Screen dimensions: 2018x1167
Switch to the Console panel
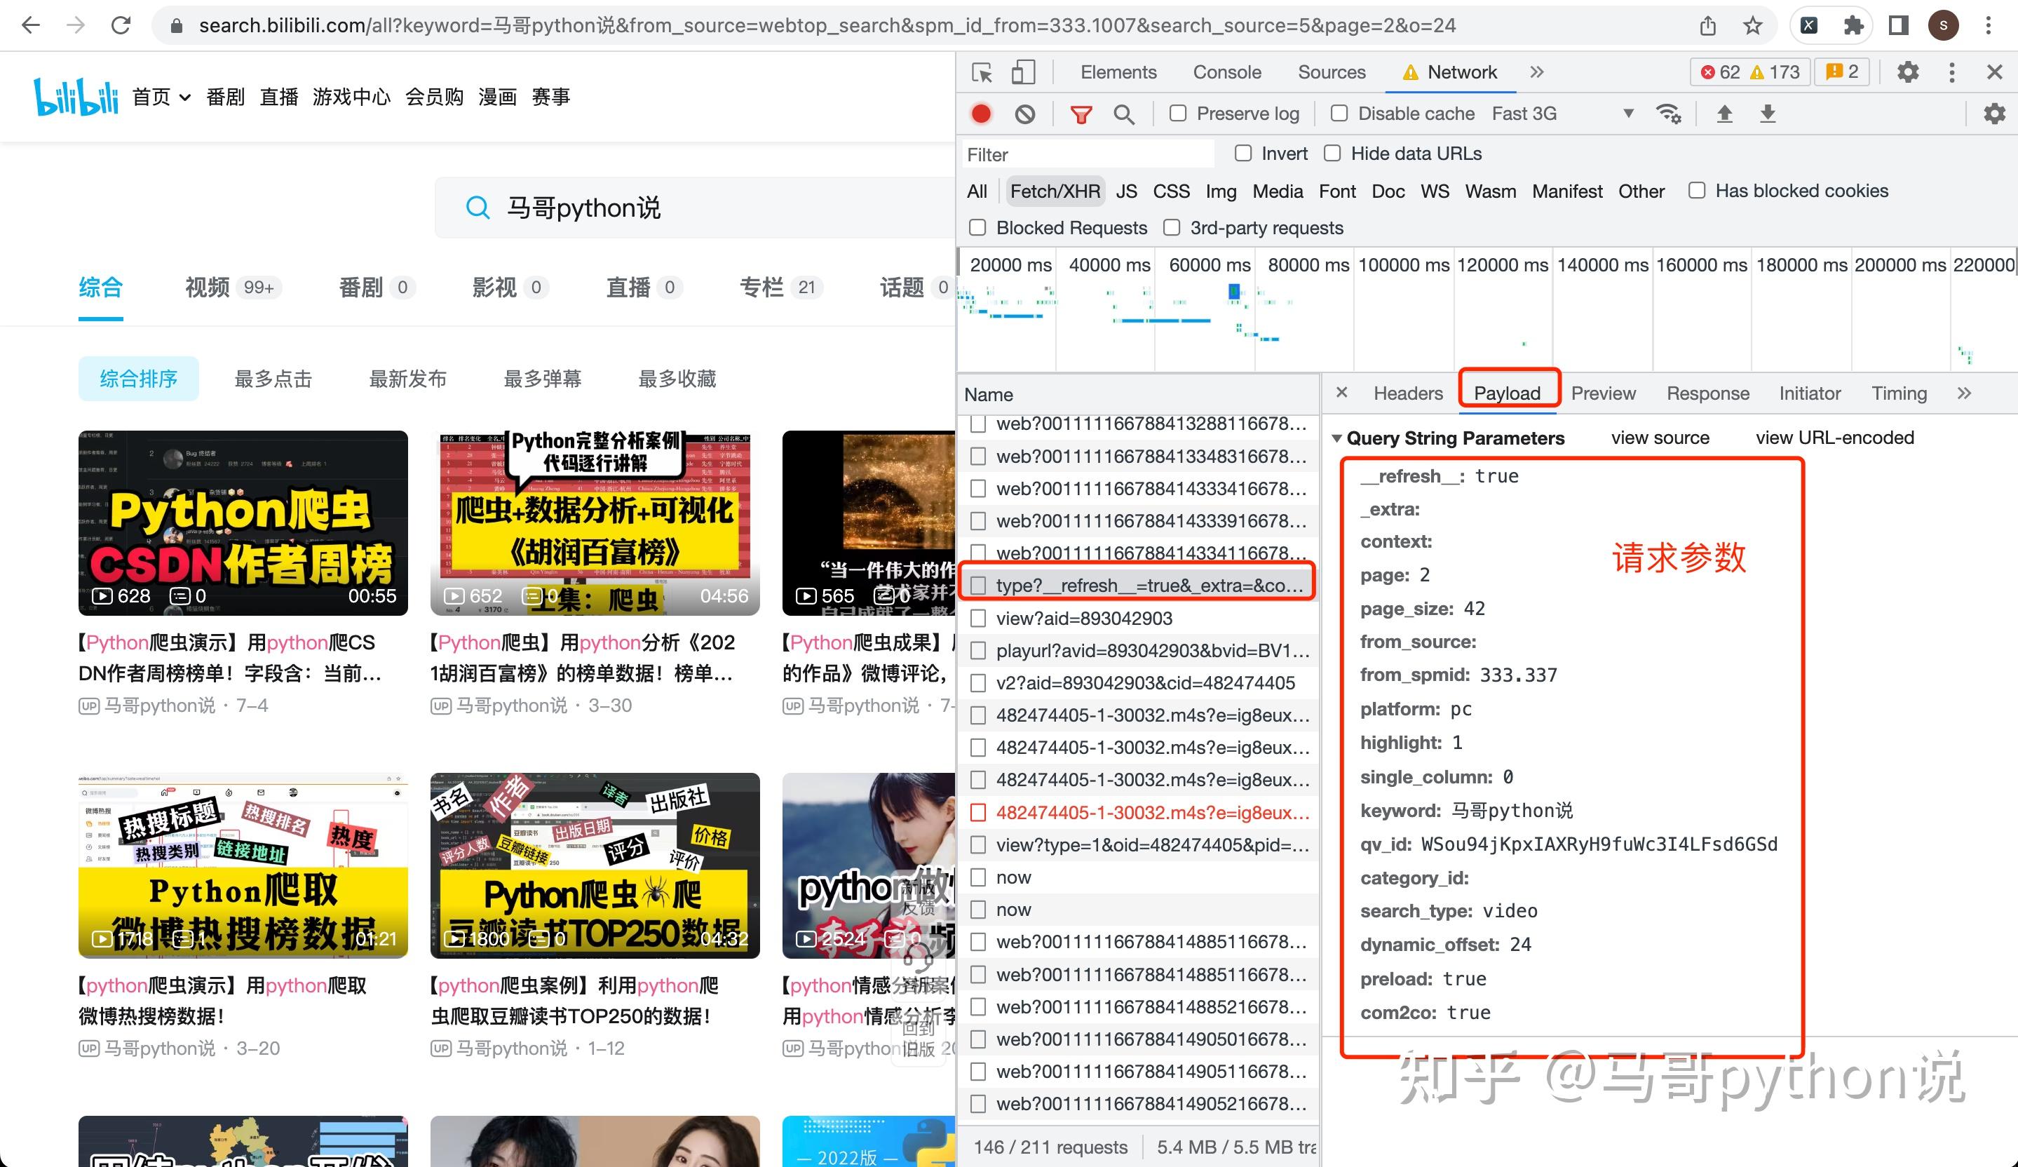point(1227,72)
